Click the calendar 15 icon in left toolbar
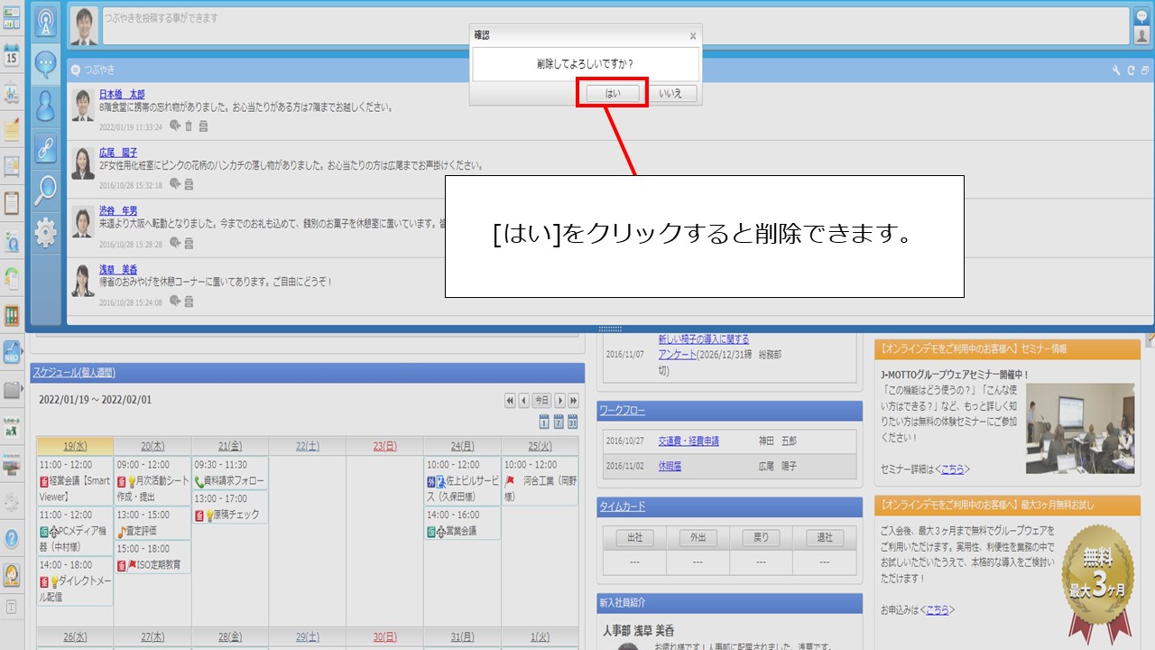The height and width of the screenshot is (650, 1155). click(x=12, y=56)
